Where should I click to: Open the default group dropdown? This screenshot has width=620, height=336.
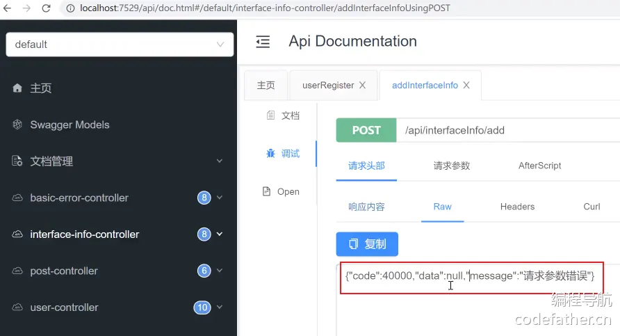tap(120, 45)
